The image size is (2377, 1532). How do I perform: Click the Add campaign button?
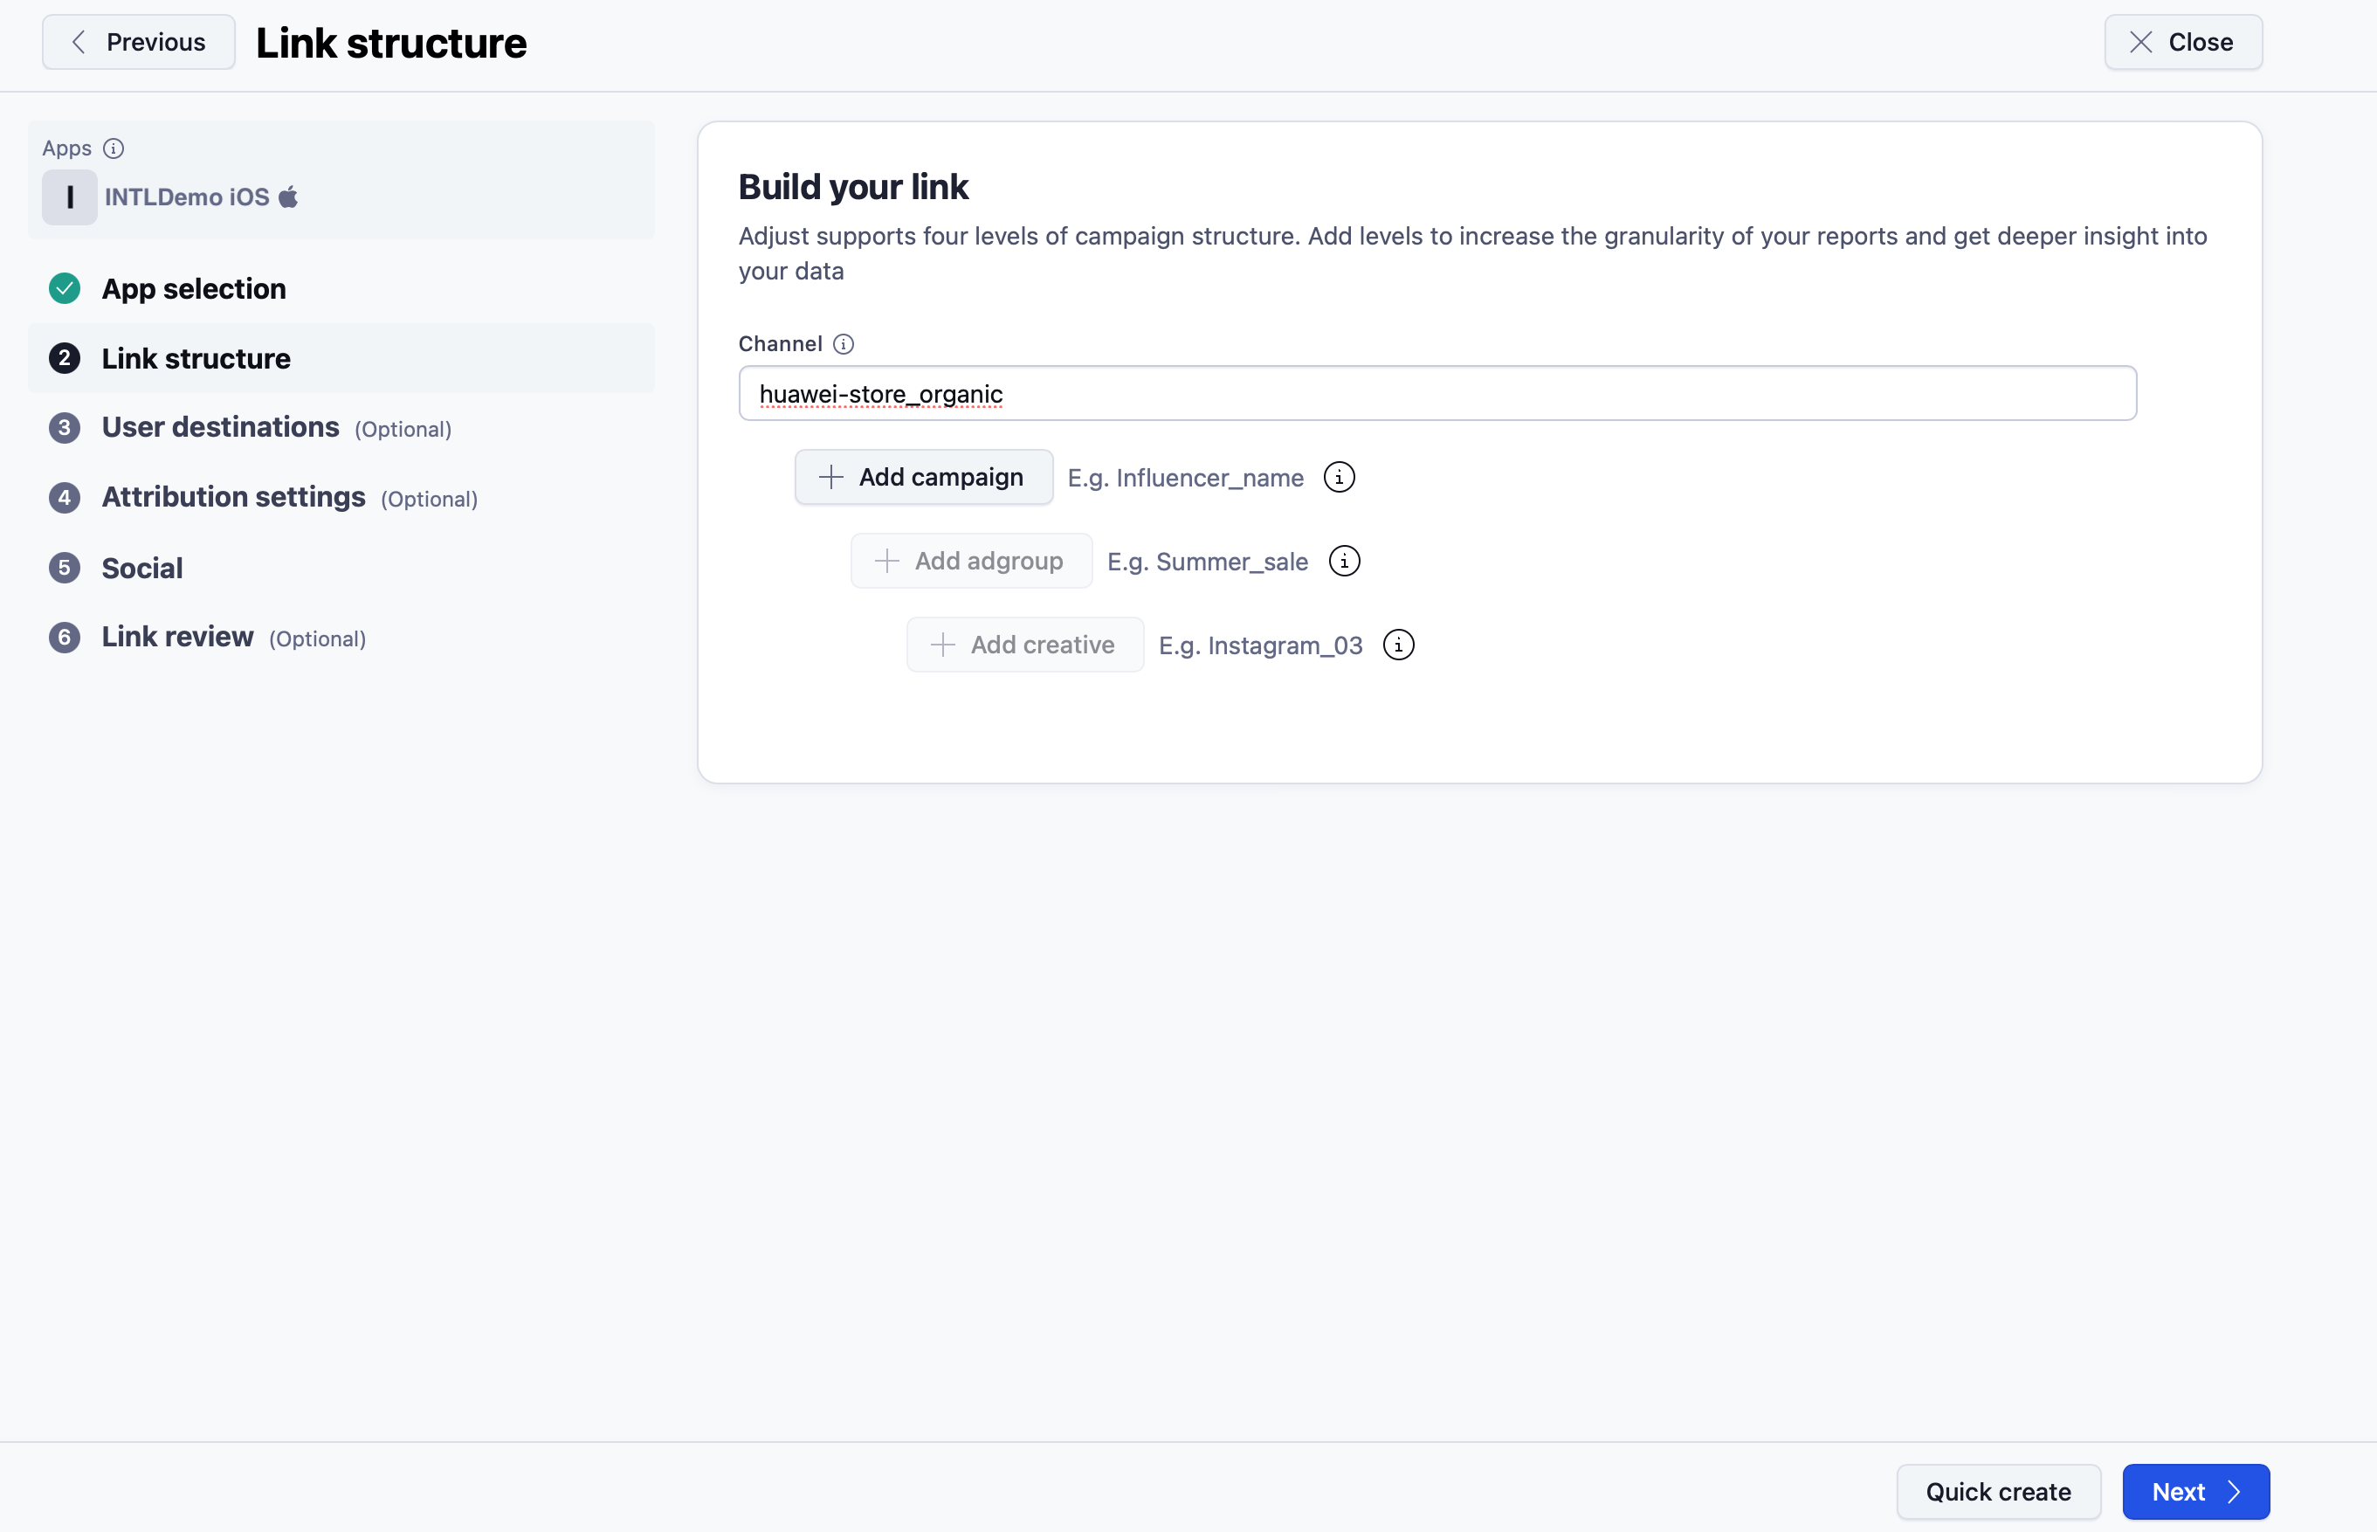tap(923, 478)
